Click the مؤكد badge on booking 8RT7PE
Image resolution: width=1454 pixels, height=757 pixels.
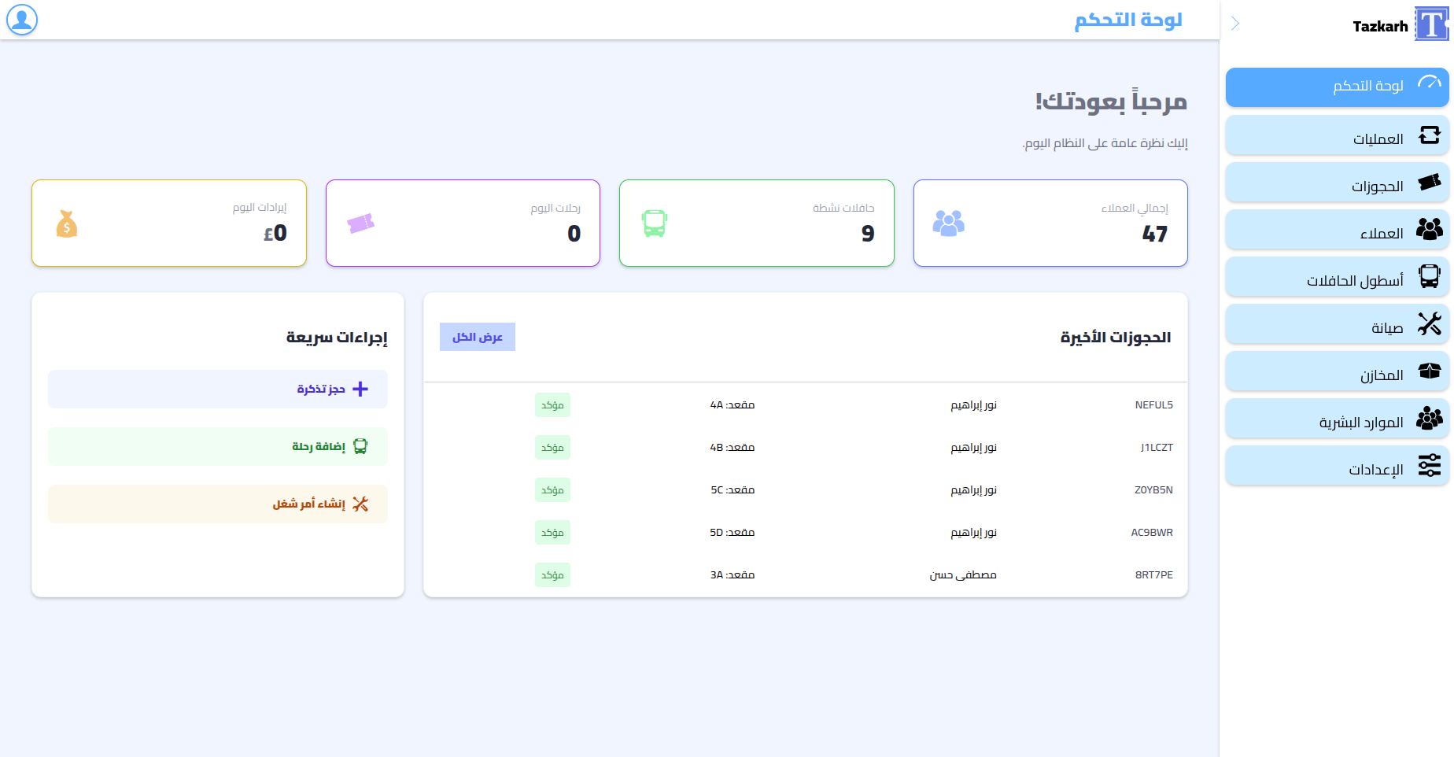[x=552, y=575]
